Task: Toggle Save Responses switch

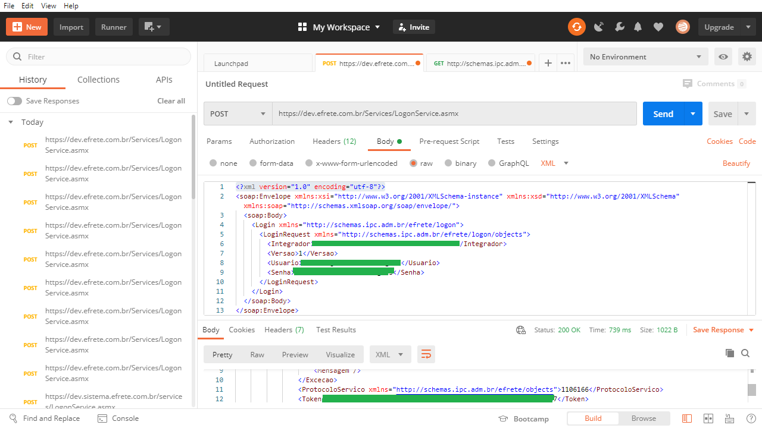Action: pos(14,101)
